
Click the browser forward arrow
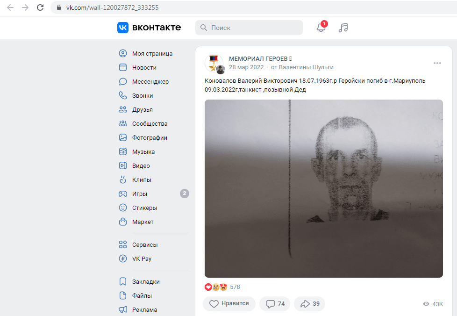coord(25,7)
